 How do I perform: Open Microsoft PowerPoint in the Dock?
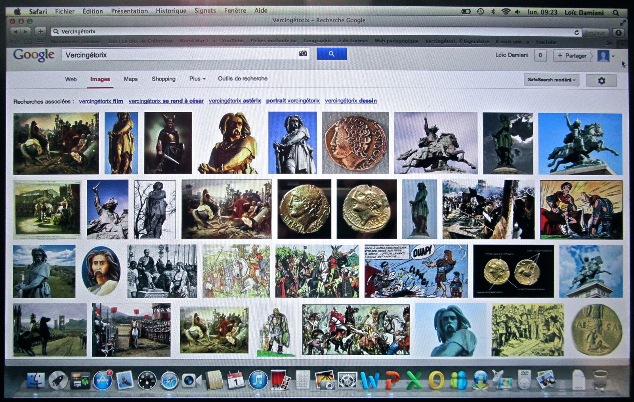pos(392,381)
